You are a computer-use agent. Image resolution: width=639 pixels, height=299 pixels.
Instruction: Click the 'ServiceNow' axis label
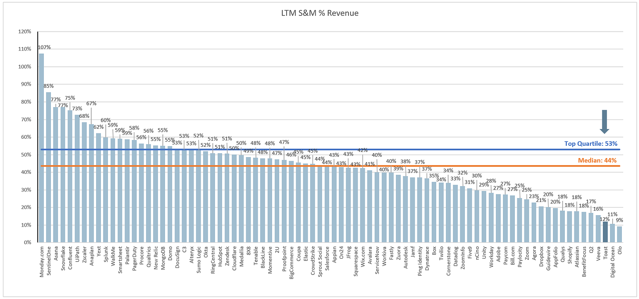point(377,260)
